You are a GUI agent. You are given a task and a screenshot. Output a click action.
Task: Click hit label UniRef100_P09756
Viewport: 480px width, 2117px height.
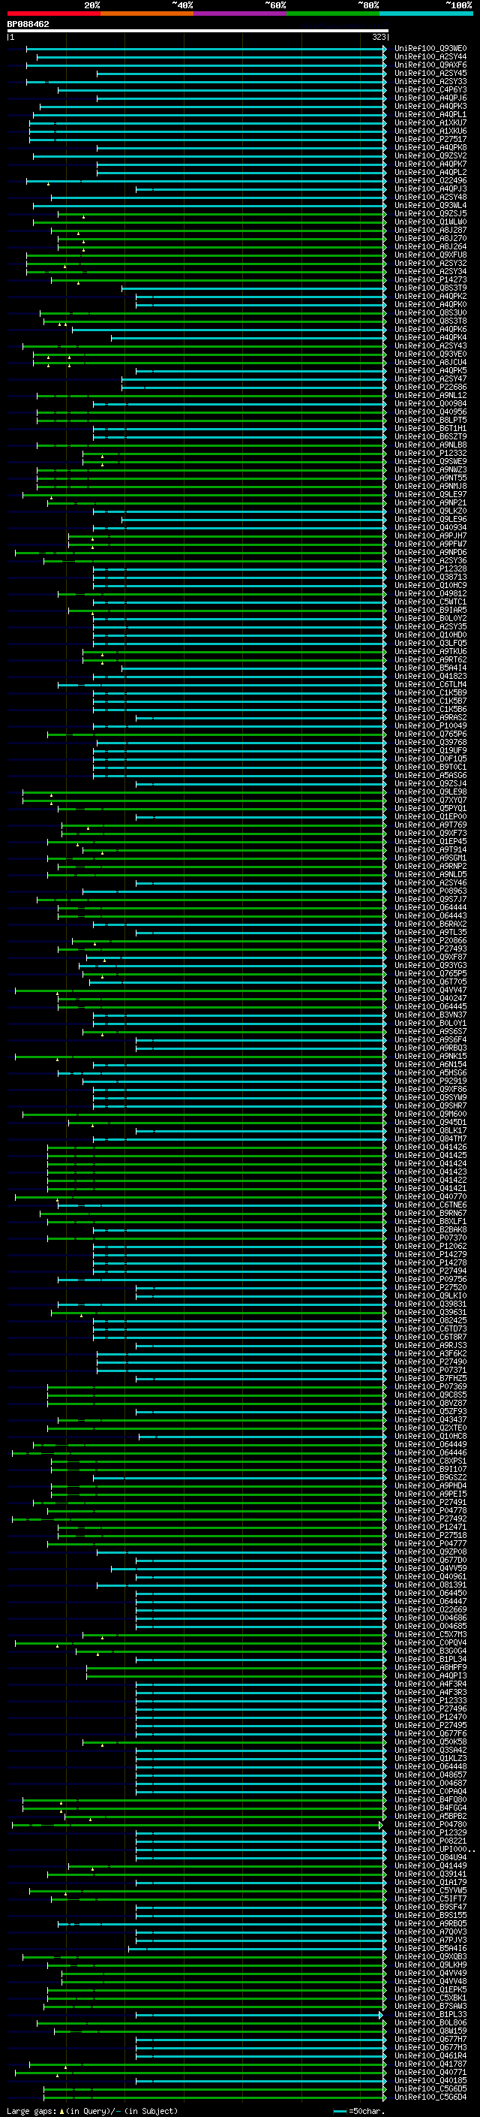[x=430, y=1280]
